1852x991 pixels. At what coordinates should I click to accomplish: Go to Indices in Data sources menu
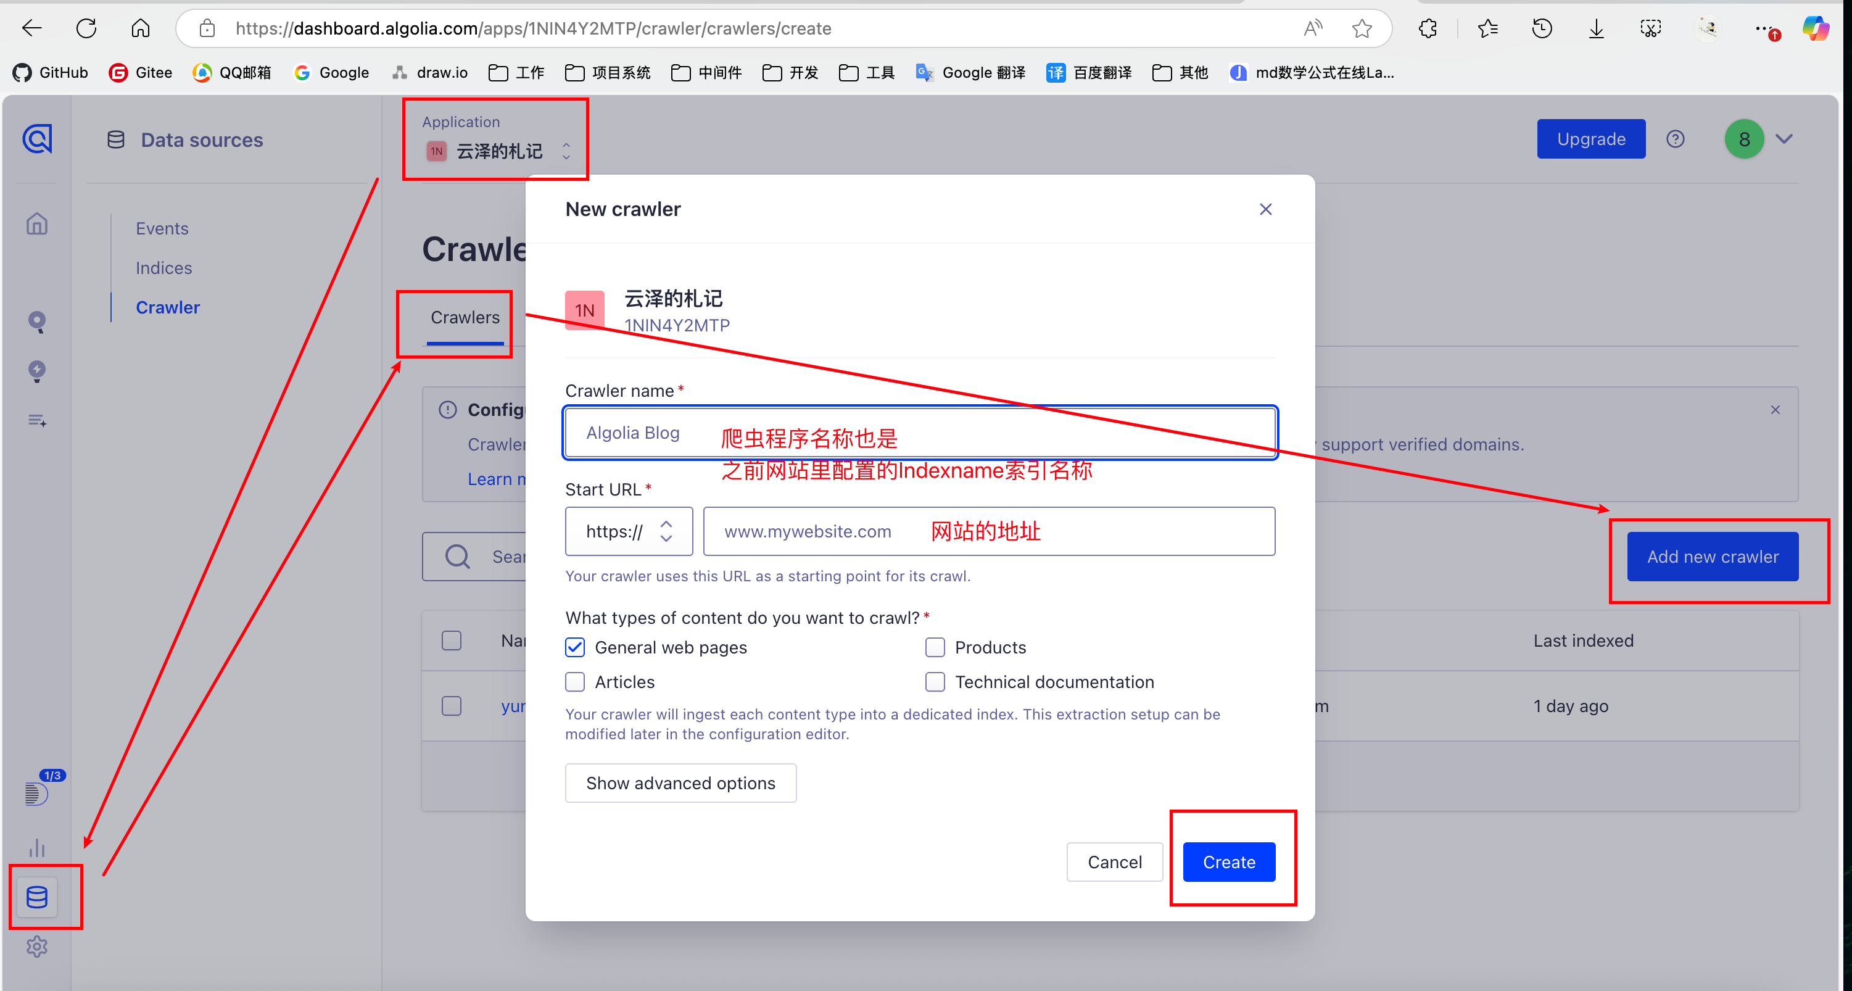tap(164, 268)
